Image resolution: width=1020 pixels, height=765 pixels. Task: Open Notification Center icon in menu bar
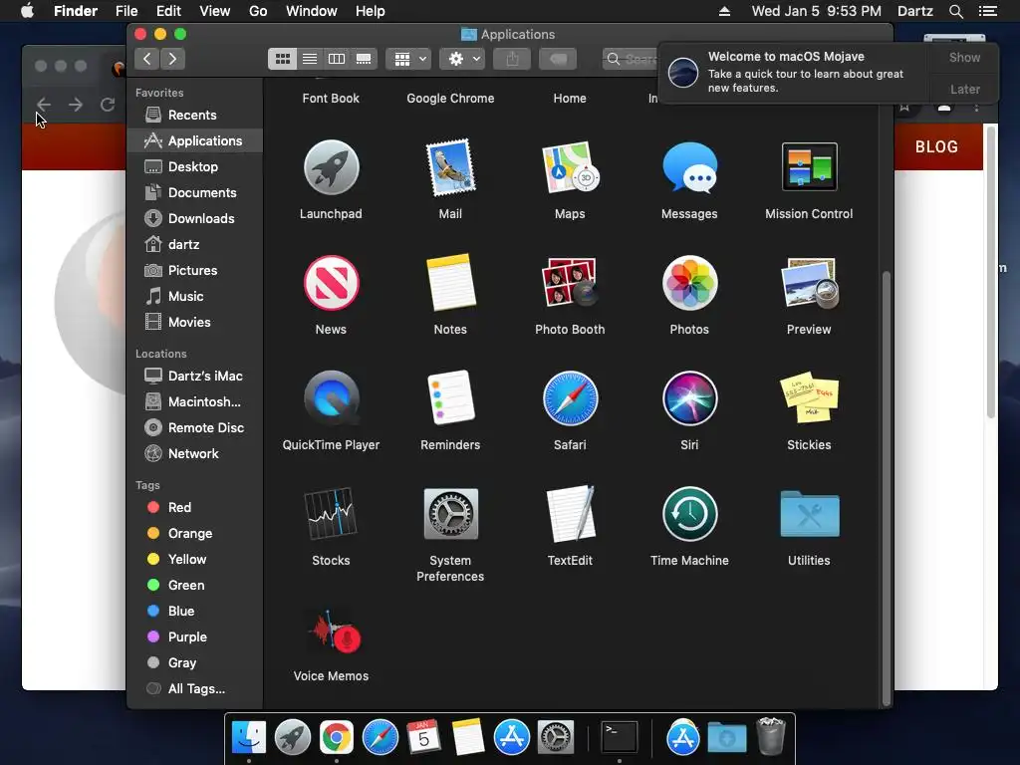click(987, 11)
